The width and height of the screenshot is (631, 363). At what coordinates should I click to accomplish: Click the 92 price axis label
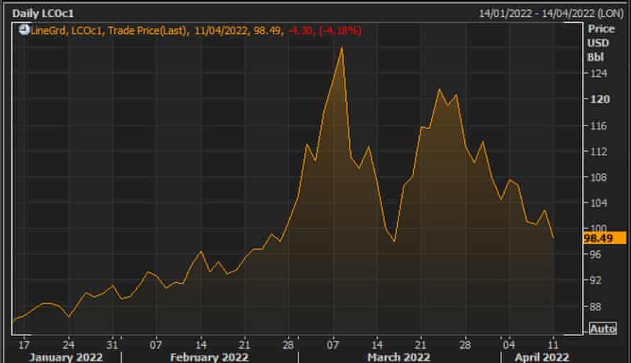coord(596,280)
